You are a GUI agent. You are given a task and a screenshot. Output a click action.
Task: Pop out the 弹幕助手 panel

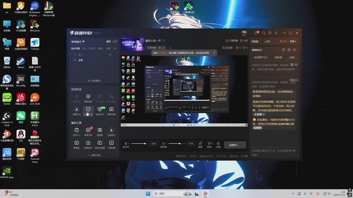click(x=294, y=50)
